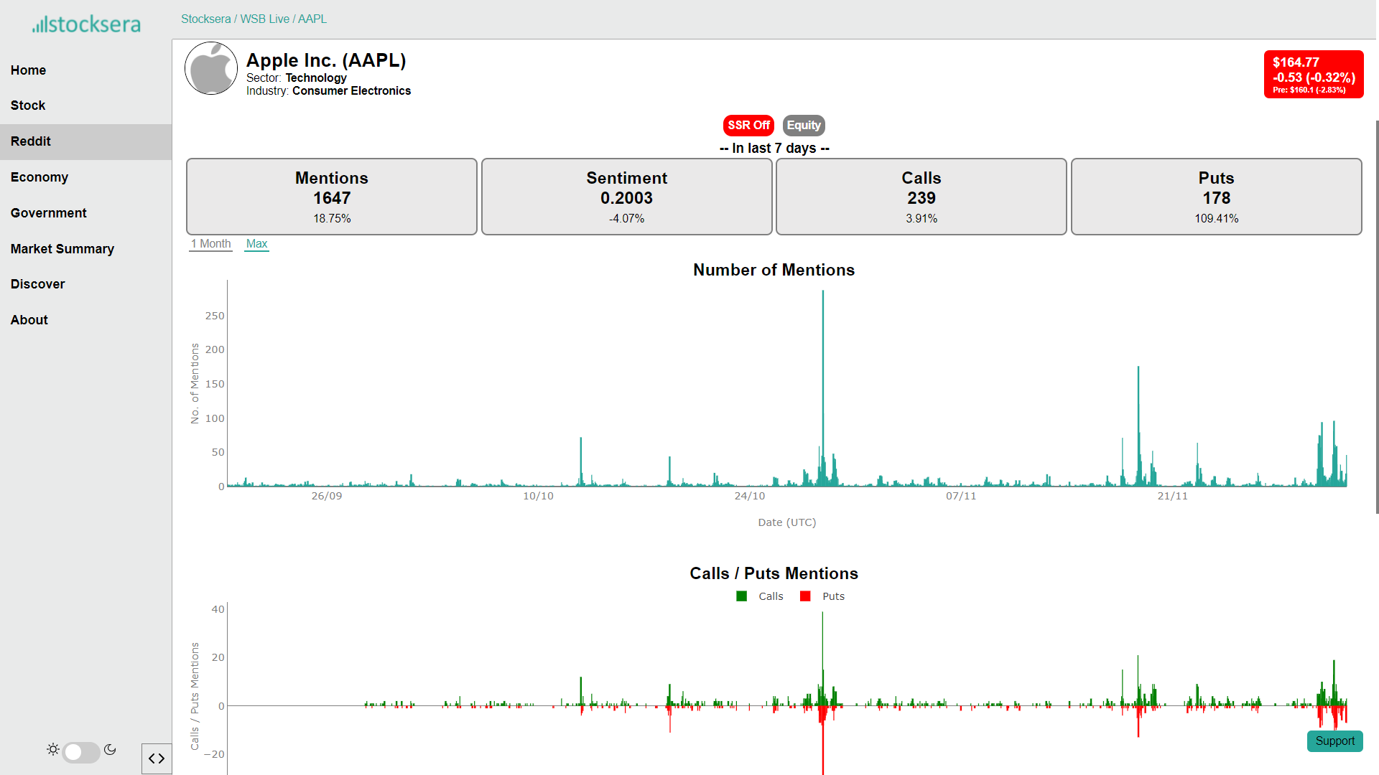Click the red AAPL price box

point(1313,75)
